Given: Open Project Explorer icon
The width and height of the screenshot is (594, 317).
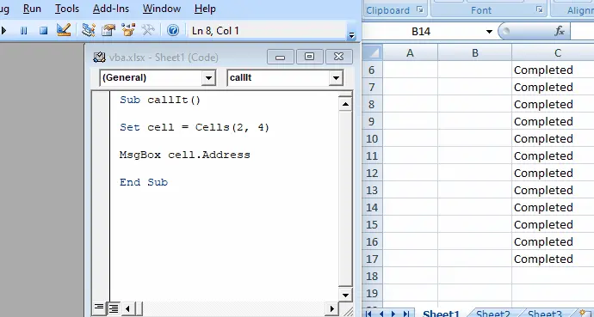Looking at the screenshot, I should 89,30.
